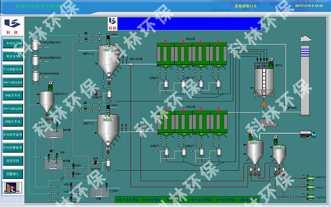Open the 系统总貌 overview page

tap(12, 43)
